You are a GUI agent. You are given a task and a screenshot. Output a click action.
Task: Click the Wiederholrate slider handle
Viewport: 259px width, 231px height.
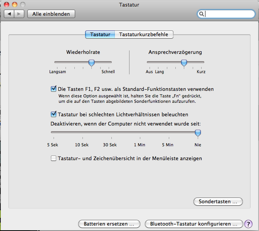click(91, 62)
